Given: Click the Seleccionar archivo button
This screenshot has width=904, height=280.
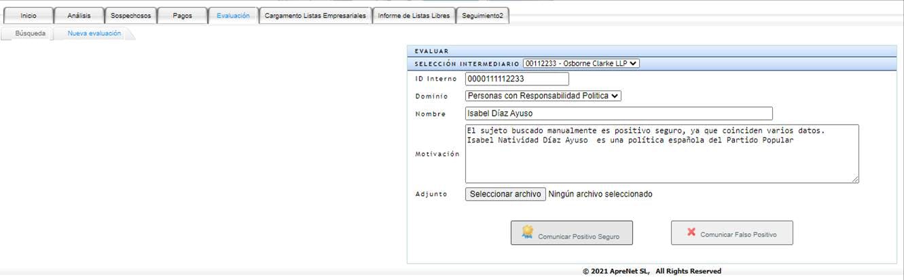Looking at the screenshot, I should pos(505,194).
